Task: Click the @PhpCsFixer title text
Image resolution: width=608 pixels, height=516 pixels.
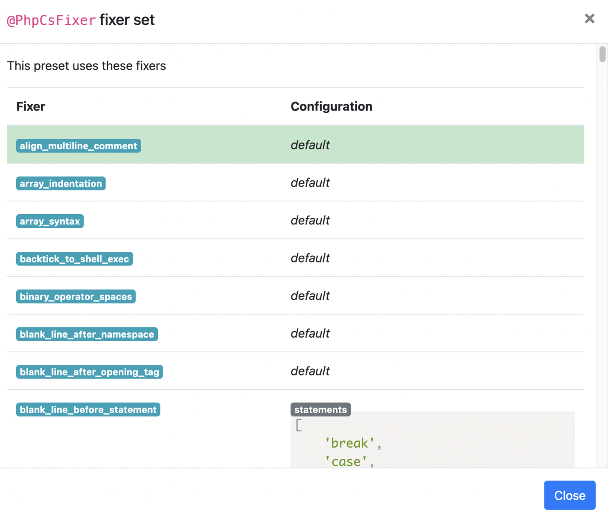Action: click(51, 20)
